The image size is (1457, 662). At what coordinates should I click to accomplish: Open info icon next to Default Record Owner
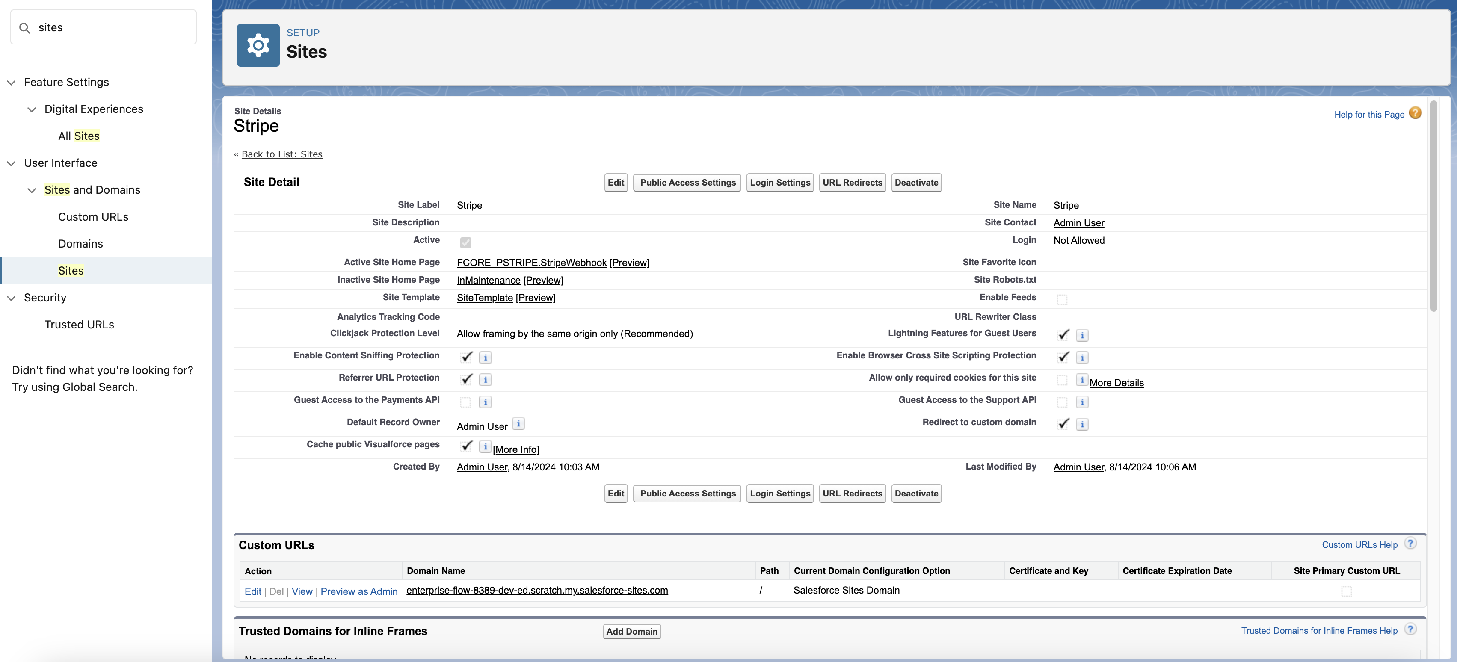(518, 423)
